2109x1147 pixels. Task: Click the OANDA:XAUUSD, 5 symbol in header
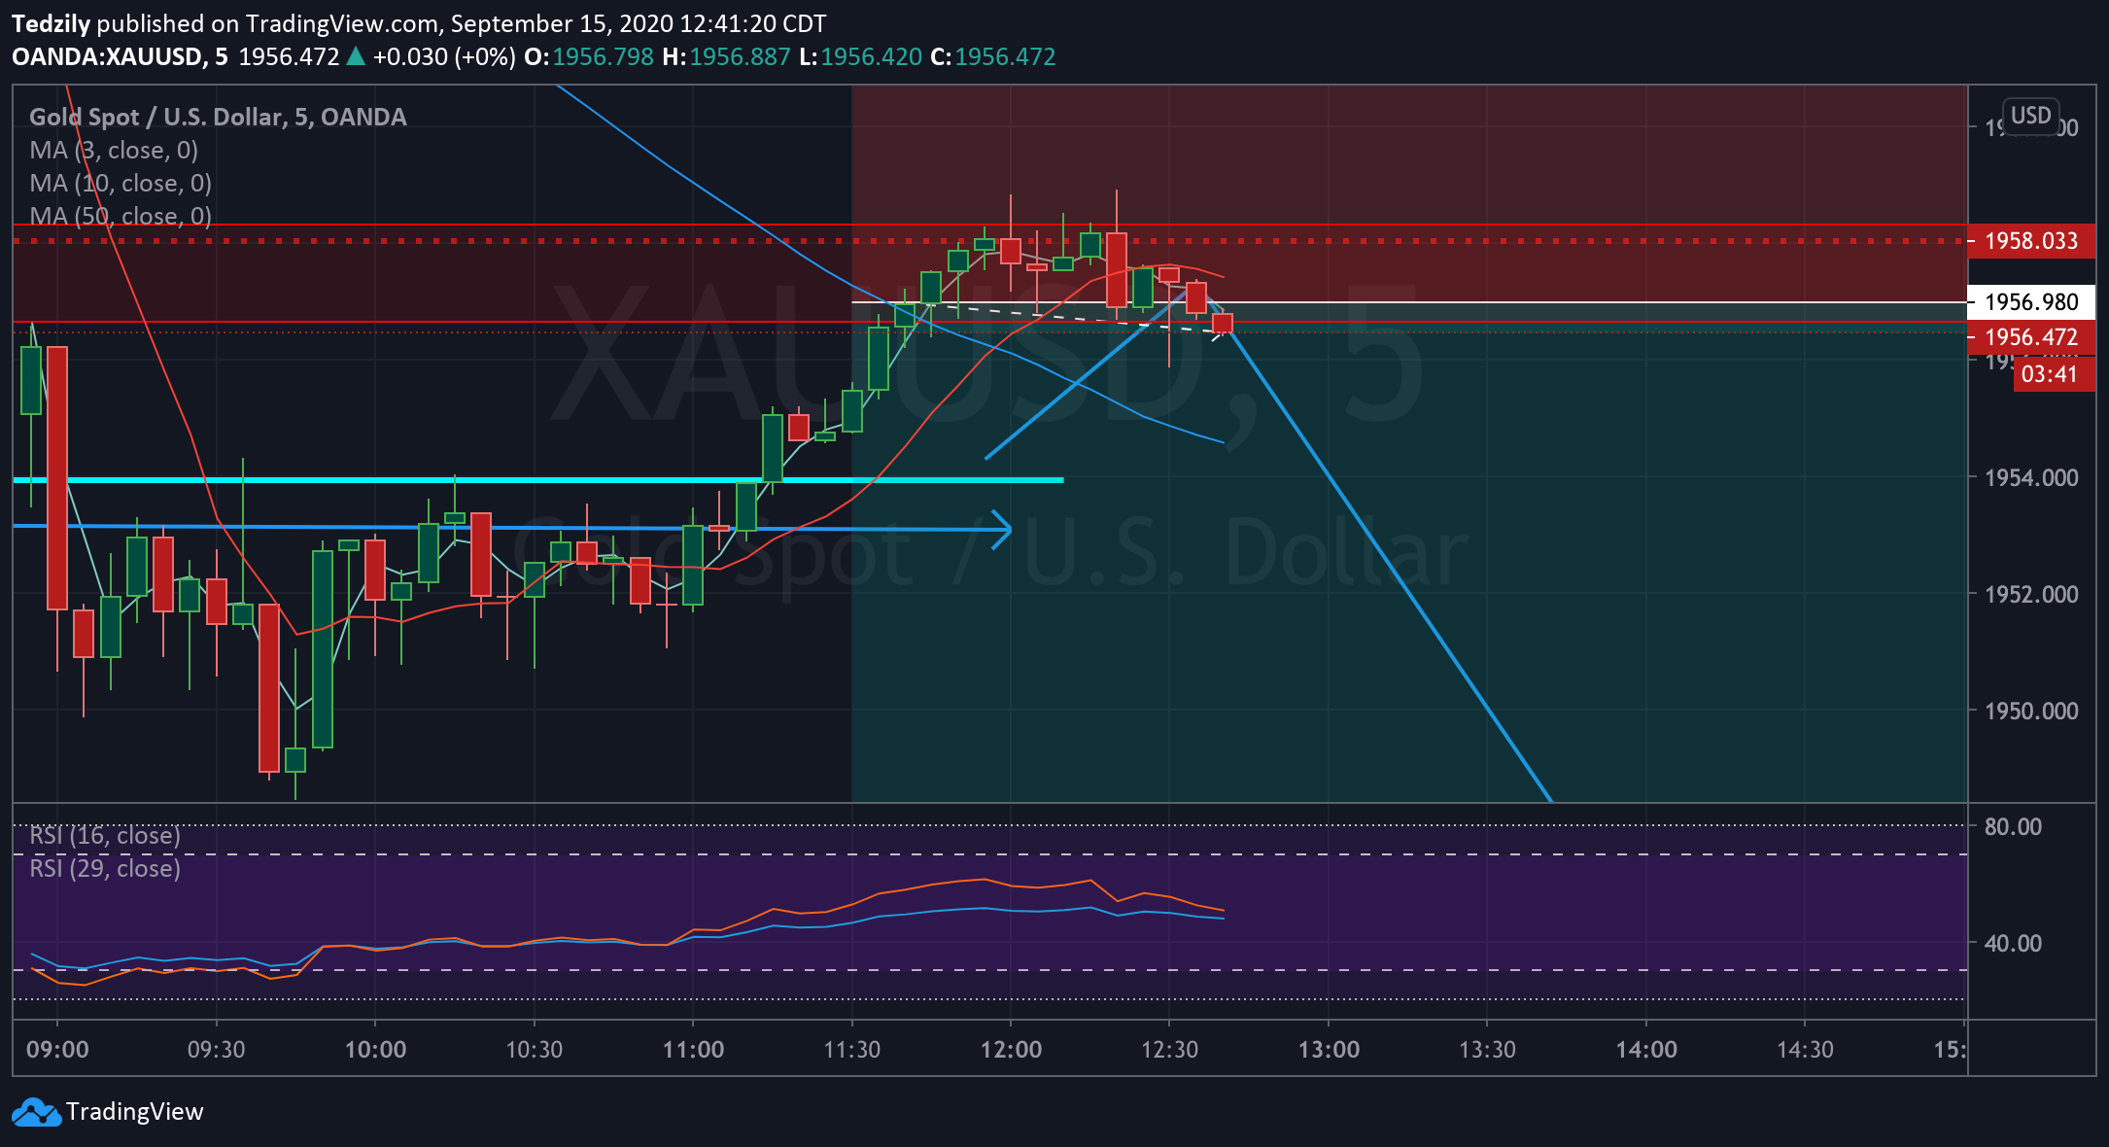click(120, 57)
